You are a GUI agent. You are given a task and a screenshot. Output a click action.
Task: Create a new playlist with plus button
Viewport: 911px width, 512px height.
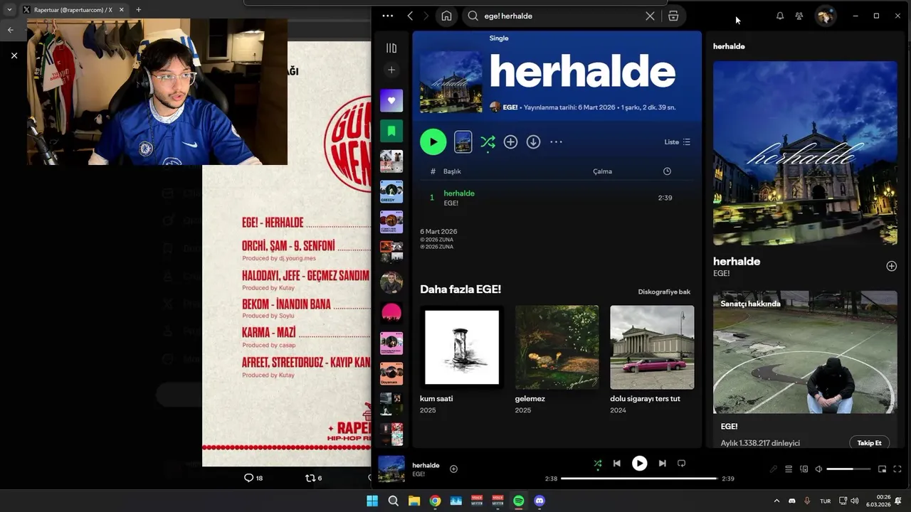391,70
